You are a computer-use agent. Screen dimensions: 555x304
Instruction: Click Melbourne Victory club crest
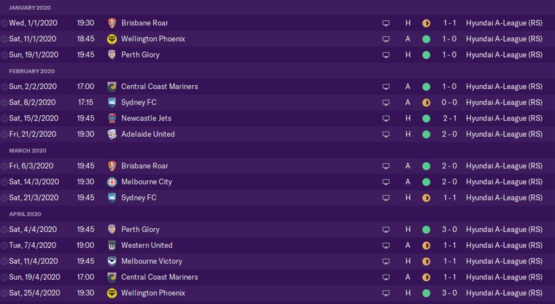[x=112, y=262]
